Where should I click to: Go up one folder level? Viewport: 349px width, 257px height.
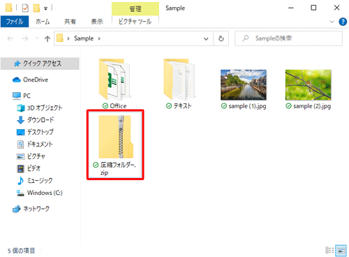tap(47, 38)
